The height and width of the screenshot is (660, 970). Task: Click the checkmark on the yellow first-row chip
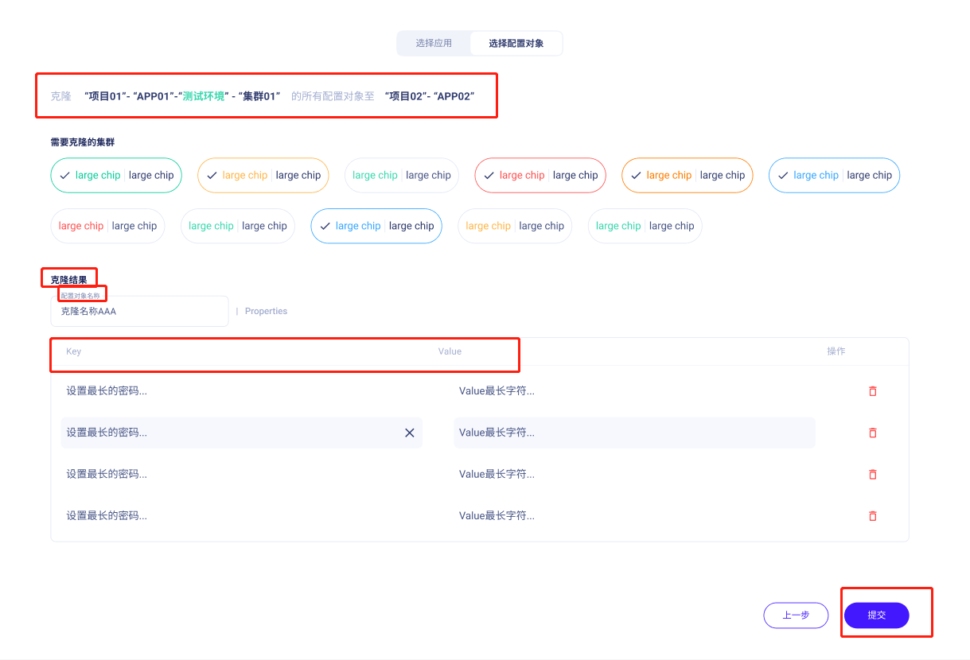point(212,175)
